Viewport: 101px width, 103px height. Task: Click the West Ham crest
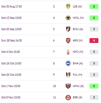pyautogui.click(x=68, y=86)
